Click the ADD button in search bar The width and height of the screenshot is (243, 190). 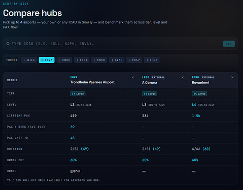[229, 44]
